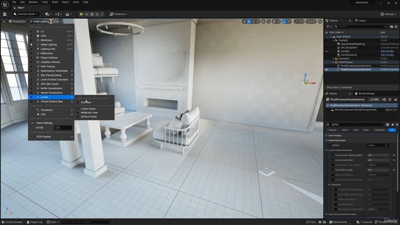The image size is (400, 225).
Task: Toggle the Method override checkbox
Action: click(x=330, y=146)
